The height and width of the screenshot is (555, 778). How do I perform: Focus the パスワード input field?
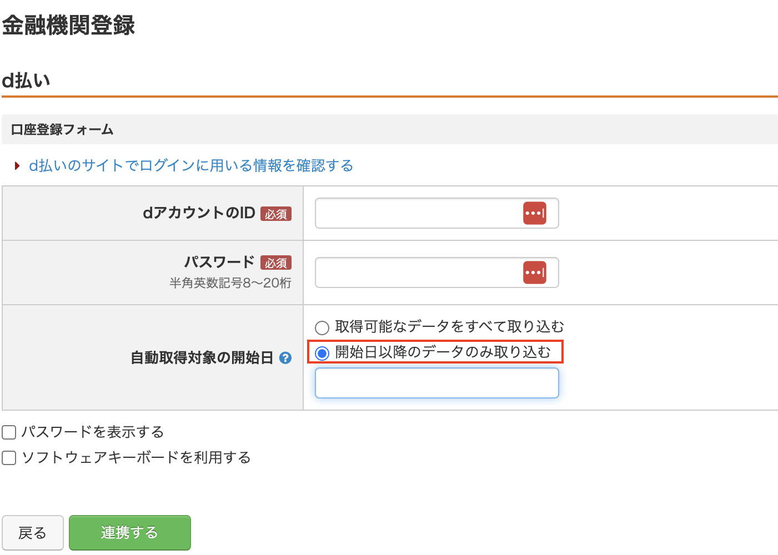pyautogui.click(x=436, y=273)
